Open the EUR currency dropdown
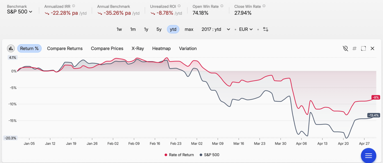Screen dimensions: 383x163 246,29
